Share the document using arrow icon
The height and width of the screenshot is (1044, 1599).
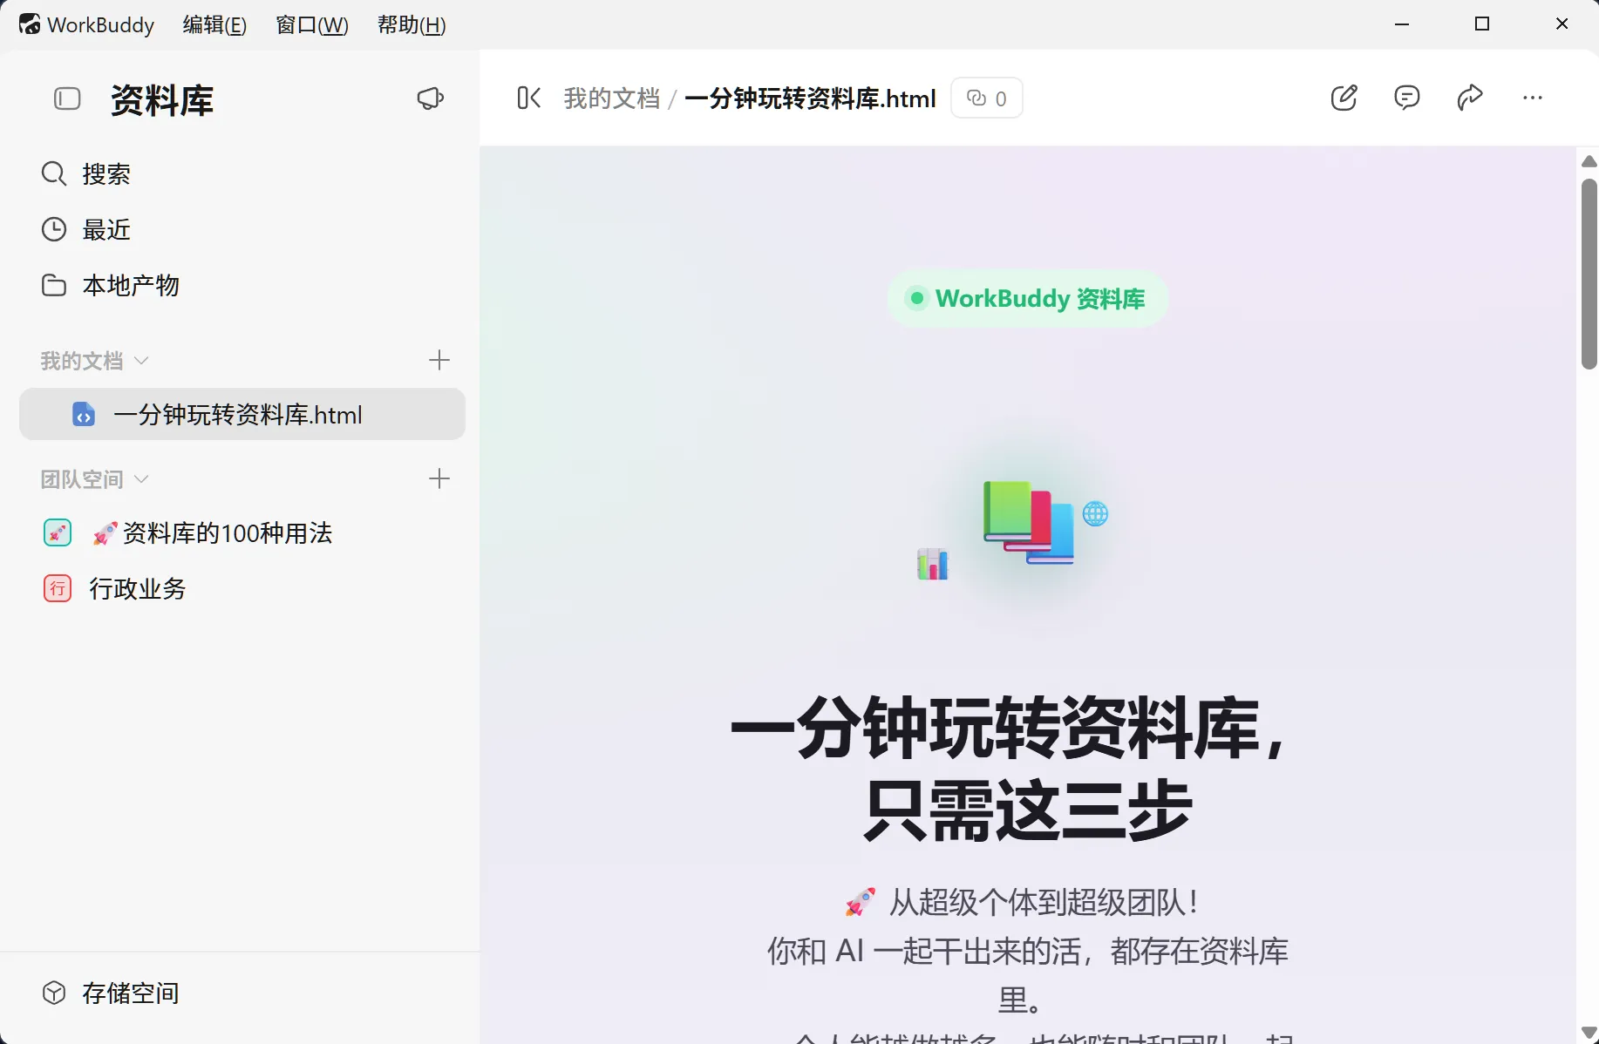pyautogui.click(x=1470, y=98)
